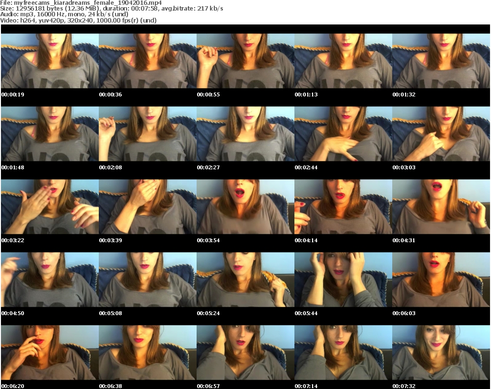Image resolution: width=491 pixels, height=389 pixels.
Task: Click the thumbnail above timestamp 00:05:44
Action: 343,280
